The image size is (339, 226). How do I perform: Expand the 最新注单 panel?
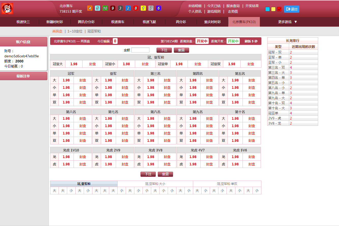tap(23, 76)
